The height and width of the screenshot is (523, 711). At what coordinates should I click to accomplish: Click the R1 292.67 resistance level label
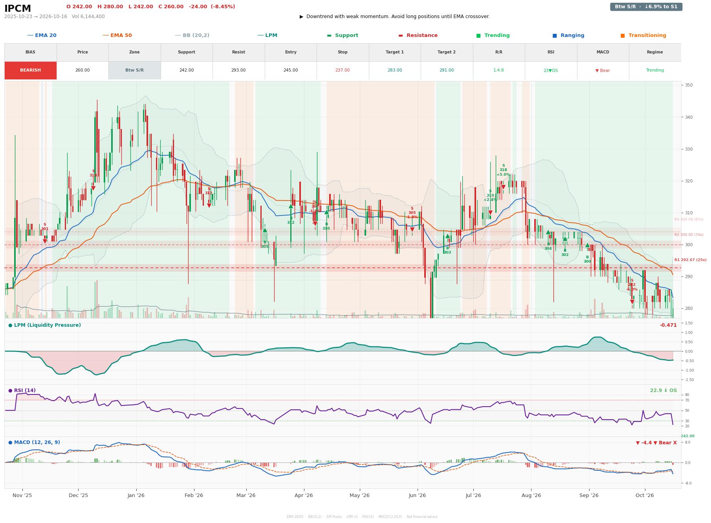pos(690,260)
